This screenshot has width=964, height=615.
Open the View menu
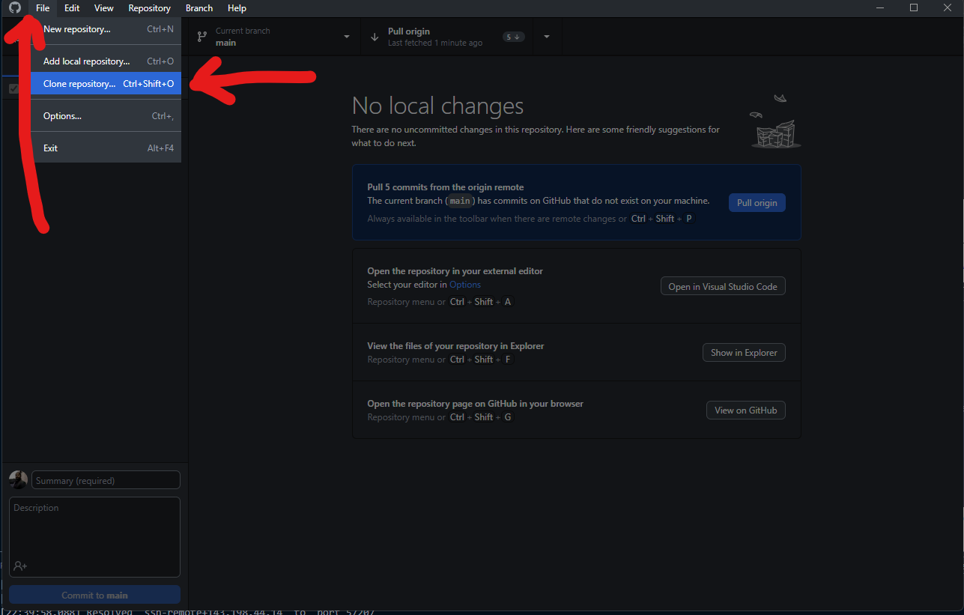point(104,8)
